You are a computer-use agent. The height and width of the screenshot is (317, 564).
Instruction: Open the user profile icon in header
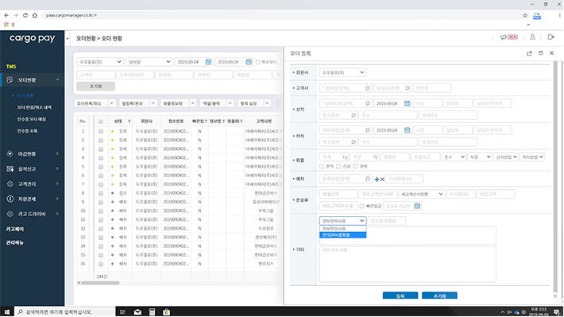pos(532,37)
